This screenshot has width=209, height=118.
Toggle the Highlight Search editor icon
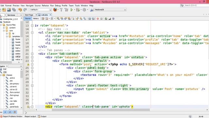[x=69, y=19]
